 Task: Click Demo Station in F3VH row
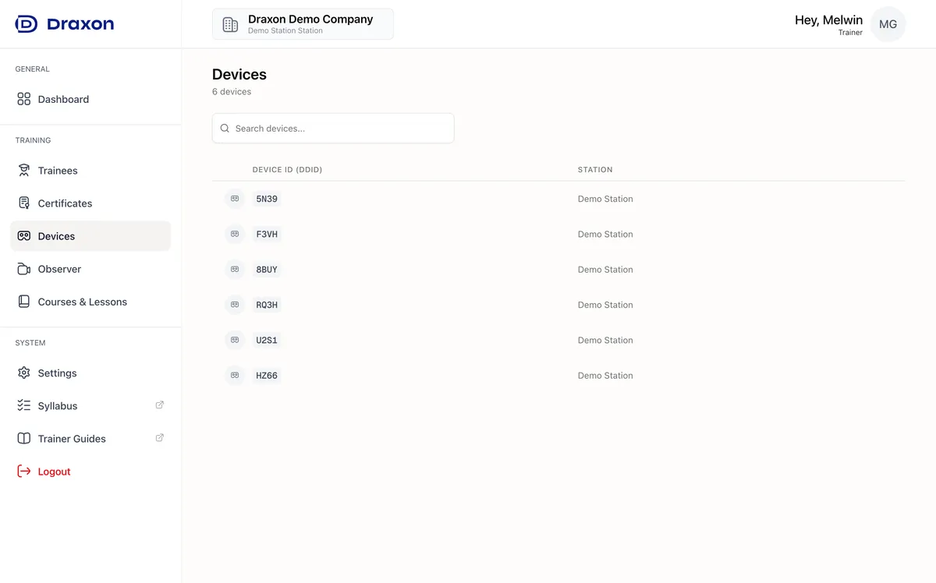(x=605, y=234)
